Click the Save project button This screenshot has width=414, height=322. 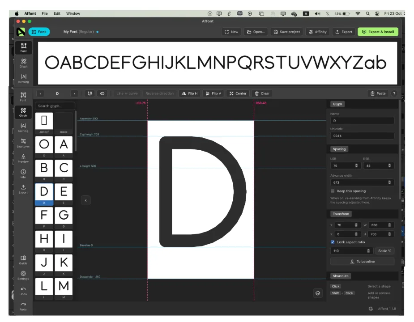[287, 32]
